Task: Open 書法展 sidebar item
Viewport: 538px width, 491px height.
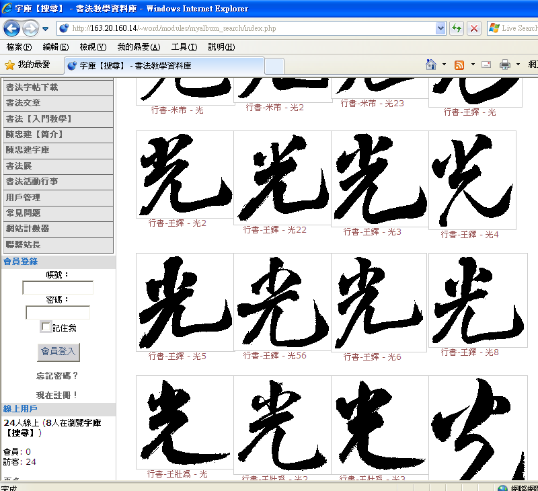Action: pos(59,166)
